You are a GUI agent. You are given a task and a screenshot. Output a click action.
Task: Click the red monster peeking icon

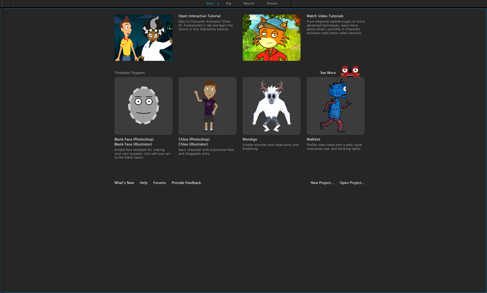pos(350,71)
